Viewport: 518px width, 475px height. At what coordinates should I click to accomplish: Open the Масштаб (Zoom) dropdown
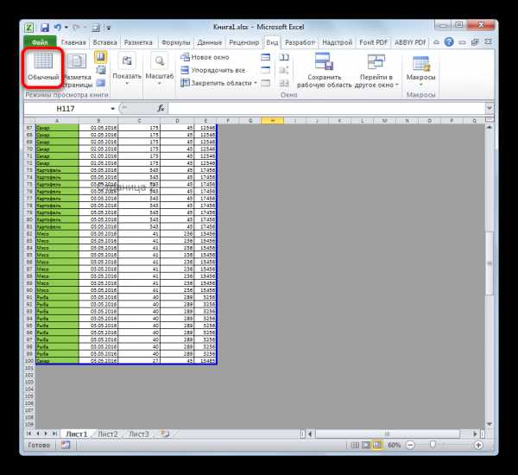pos(159,71)
